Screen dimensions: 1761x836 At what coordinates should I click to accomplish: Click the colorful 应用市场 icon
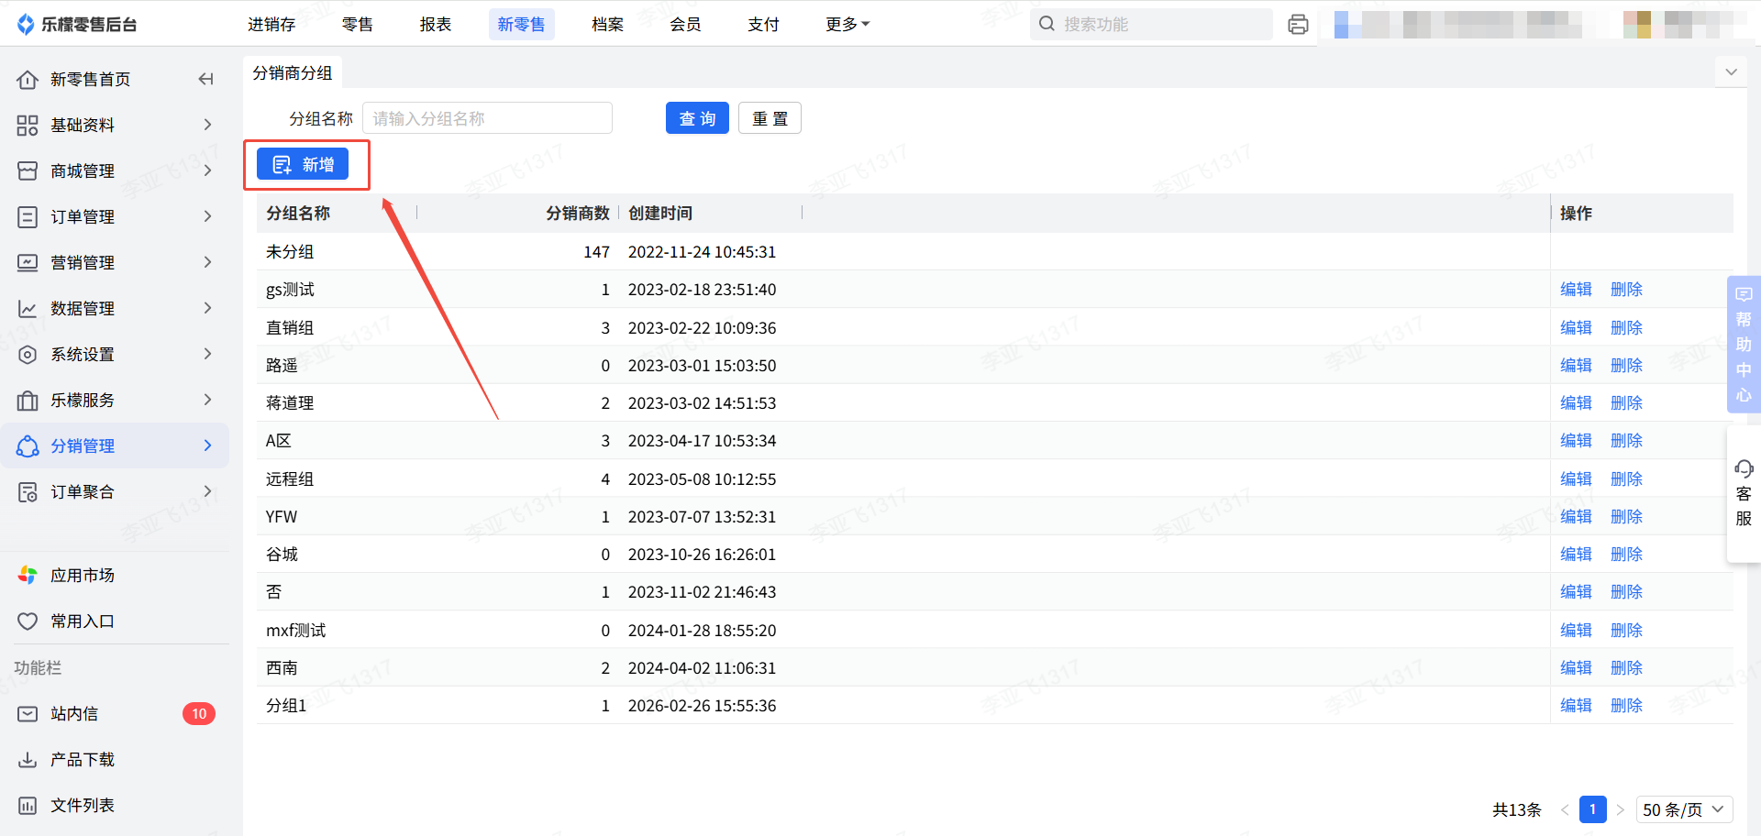pos(28,576)
